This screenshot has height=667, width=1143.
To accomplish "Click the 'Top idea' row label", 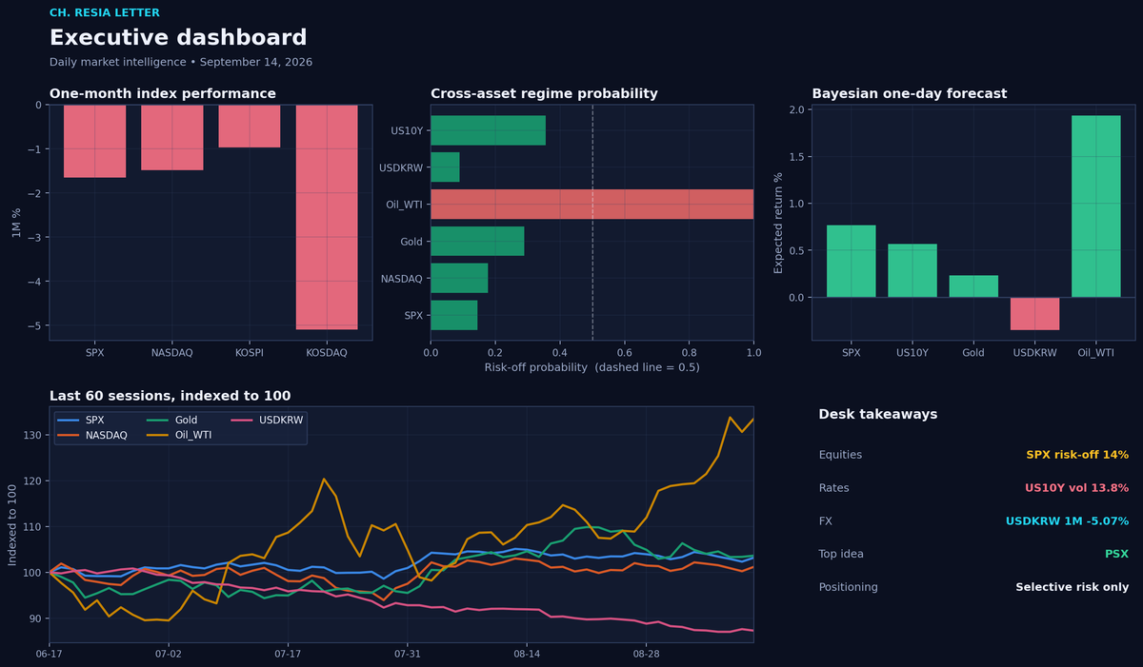I will point(841,554).
